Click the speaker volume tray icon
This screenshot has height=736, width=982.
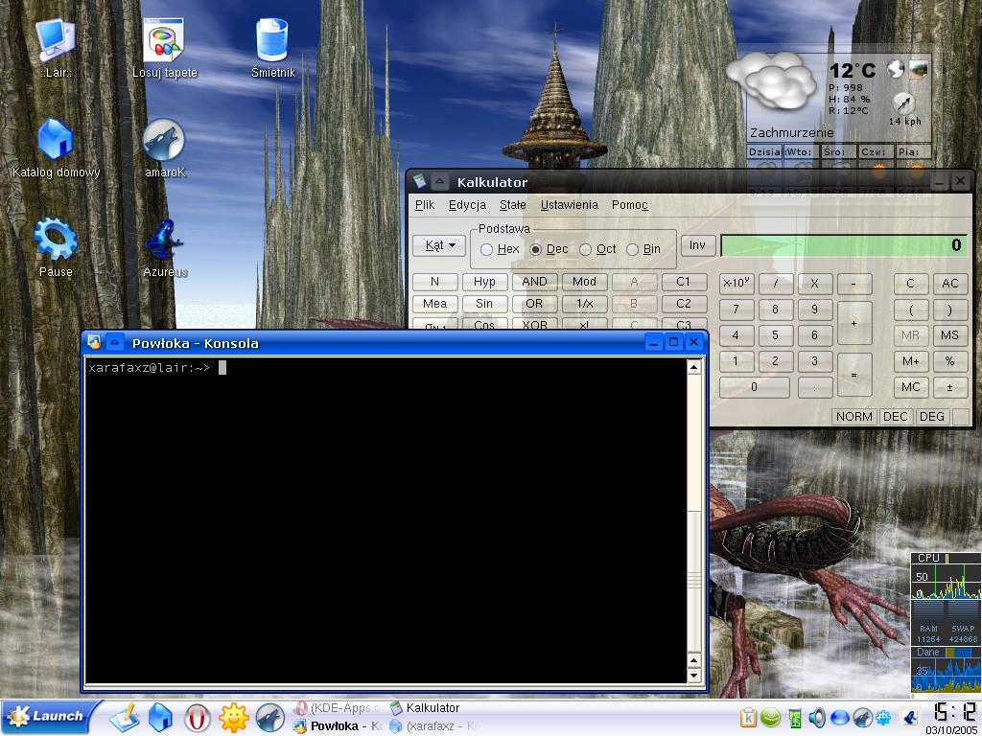(x=817, y=717)
